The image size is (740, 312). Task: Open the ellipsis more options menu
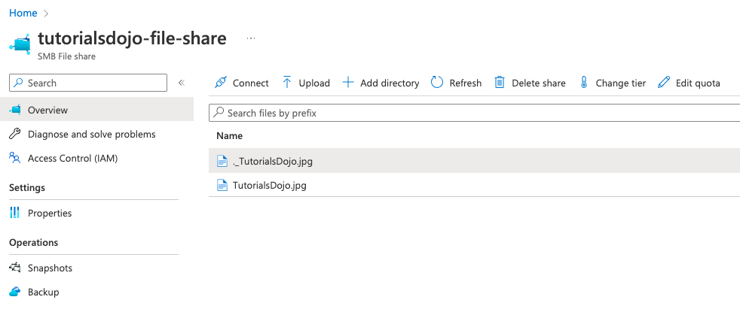click(x=251, y=38)
